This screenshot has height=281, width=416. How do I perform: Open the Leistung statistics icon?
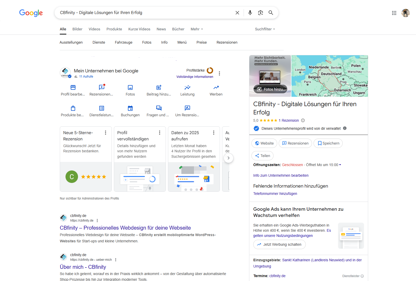pos(187,87)
